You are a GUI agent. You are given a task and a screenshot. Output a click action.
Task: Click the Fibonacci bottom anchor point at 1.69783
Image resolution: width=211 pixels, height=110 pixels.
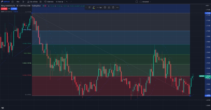(x=190, y=96)
